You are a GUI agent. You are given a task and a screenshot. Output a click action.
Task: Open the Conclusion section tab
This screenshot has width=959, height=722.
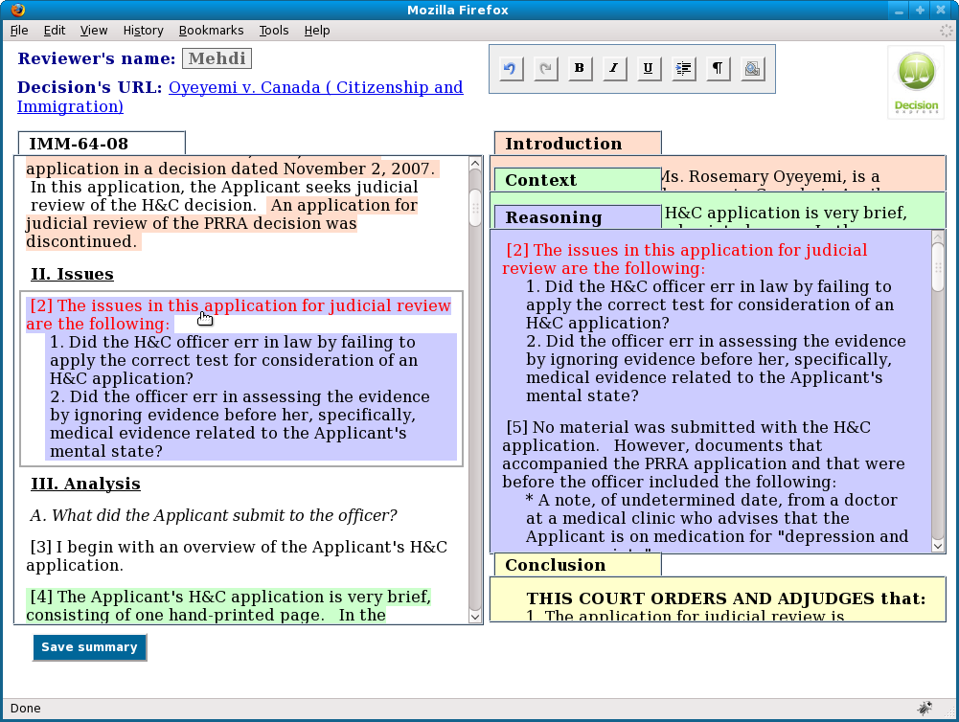578,565
